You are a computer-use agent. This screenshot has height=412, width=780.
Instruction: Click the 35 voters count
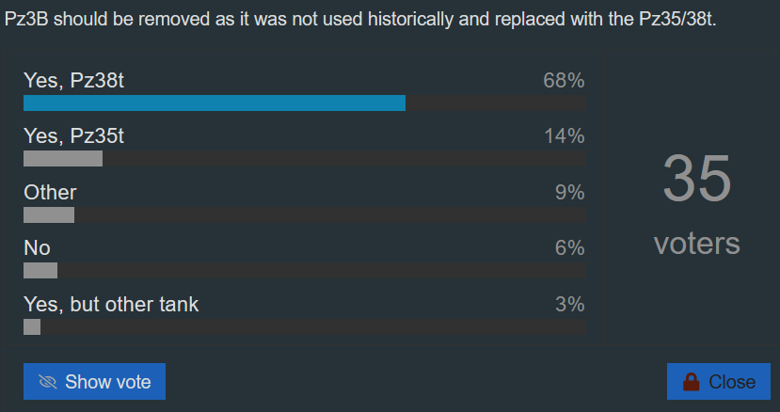tap(696, 204)
